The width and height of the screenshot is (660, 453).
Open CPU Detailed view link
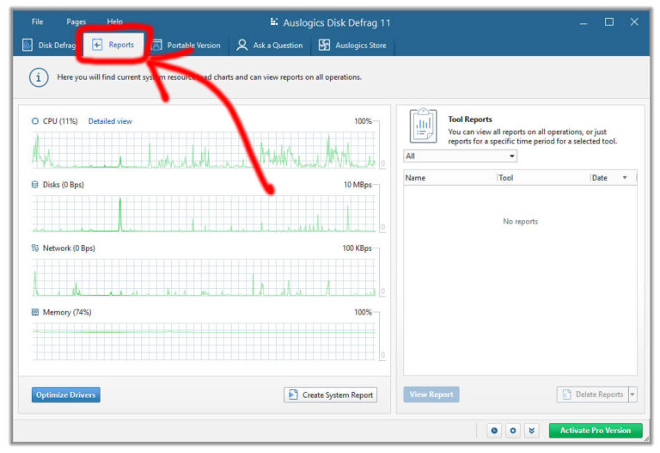tap(110, 121)
